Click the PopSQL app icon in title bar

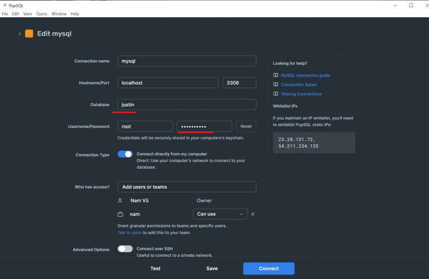coord(4,5)
